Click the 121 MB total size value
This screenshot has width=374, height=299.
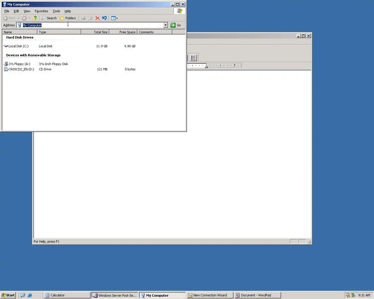pyautogui.click(x=102, y=69)
